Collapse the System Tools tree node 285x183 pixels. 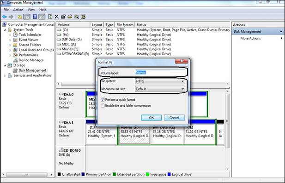(5, 30)
